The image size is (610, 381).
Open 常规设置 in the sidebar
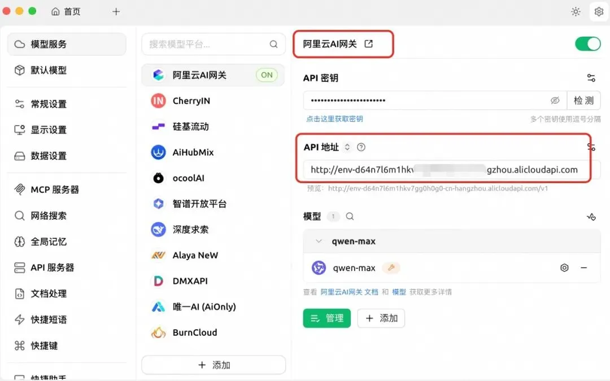[x=67, y=104]
